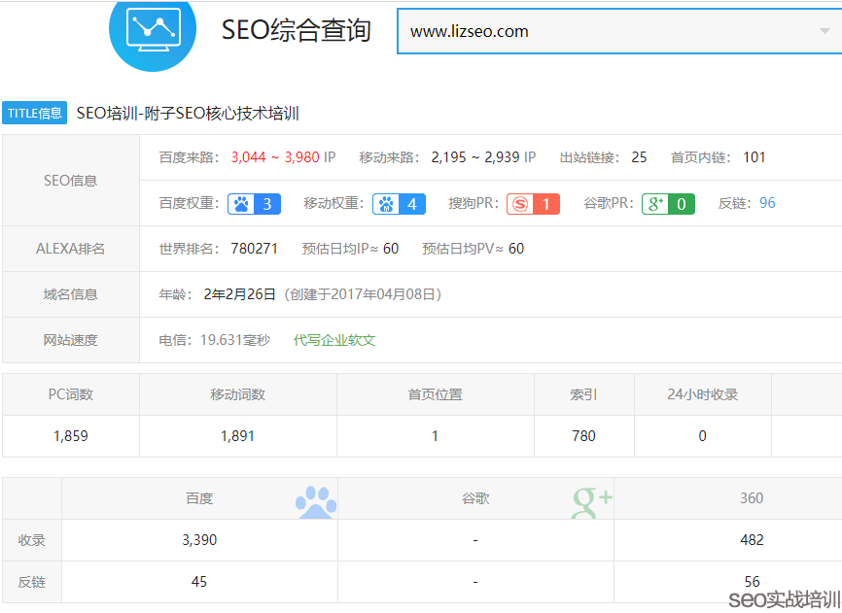Click the Baidu paw icon in 百度 column header
The height and width of the screenshot is (613, 842).
tap(316, 502)
